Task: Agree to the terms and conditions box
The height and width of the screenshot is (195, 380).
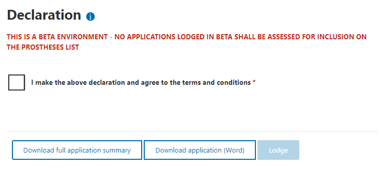Action: [17, 82]
